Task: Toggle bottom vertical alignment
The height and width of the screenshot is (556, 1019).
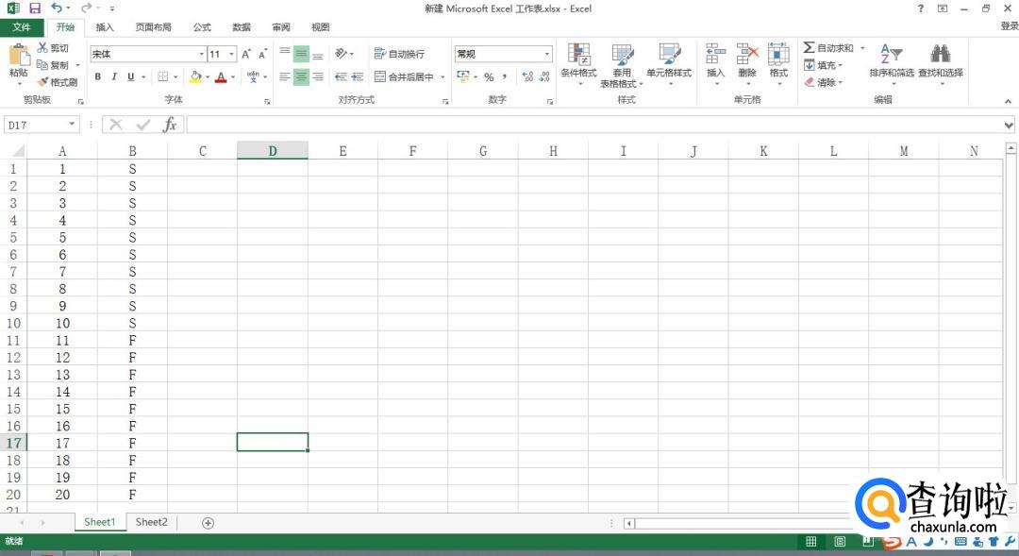Action: coord(318,54)
